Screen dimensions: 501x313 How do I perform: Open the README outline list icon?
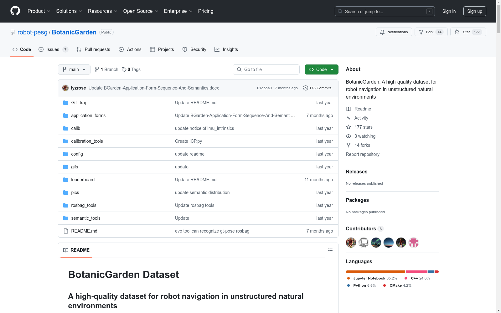(x=330, y=250)
